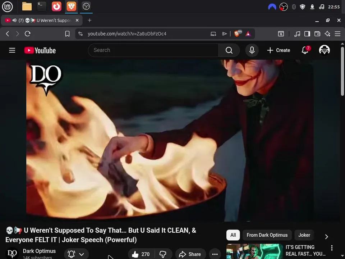The width and height of the screenshot is (345, 259).
Task: Bookmark this page
Action: pyautogui.click(x=67, y=34)
